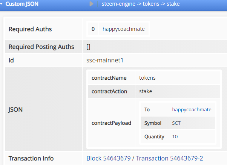
Task: Click the play triangle icon in header
Action: 91,4
